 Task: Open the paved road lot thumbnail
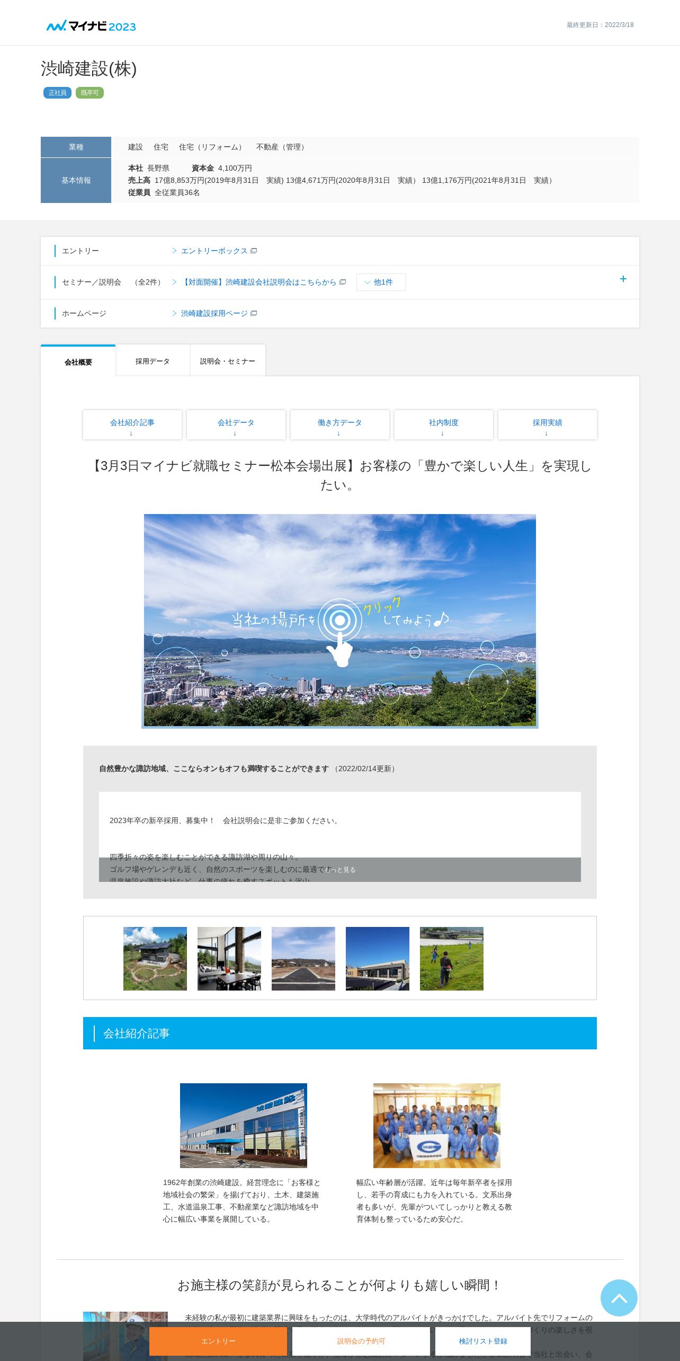click(x=303, y=958)
